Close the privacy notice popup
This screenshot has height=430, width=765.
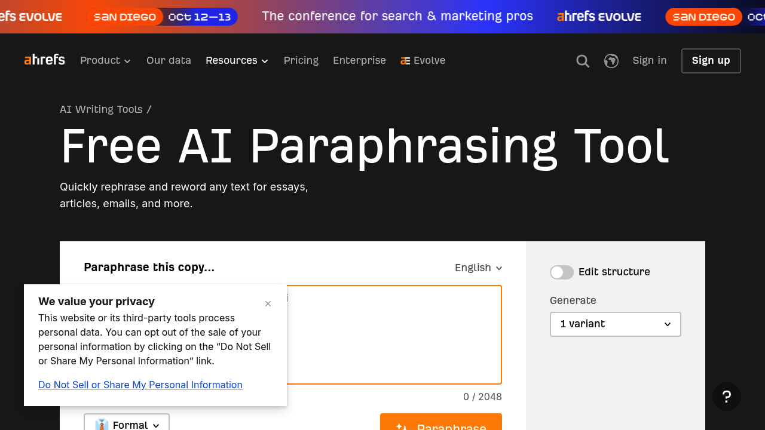268,303
